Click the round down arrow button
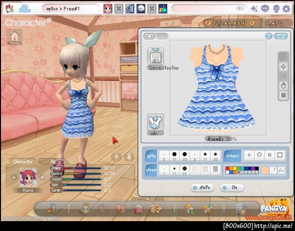This screenshot has width=295, height=231. coord(129,157)
